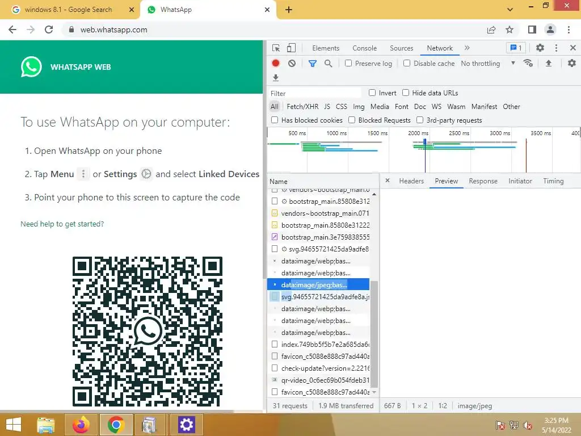Close the DevTools panel

[x=573, y=48]
